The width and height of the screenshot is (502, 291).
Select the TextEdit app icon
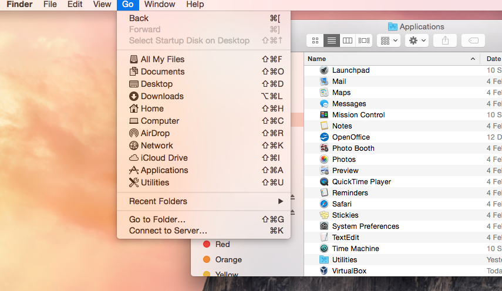pos(324,237)
